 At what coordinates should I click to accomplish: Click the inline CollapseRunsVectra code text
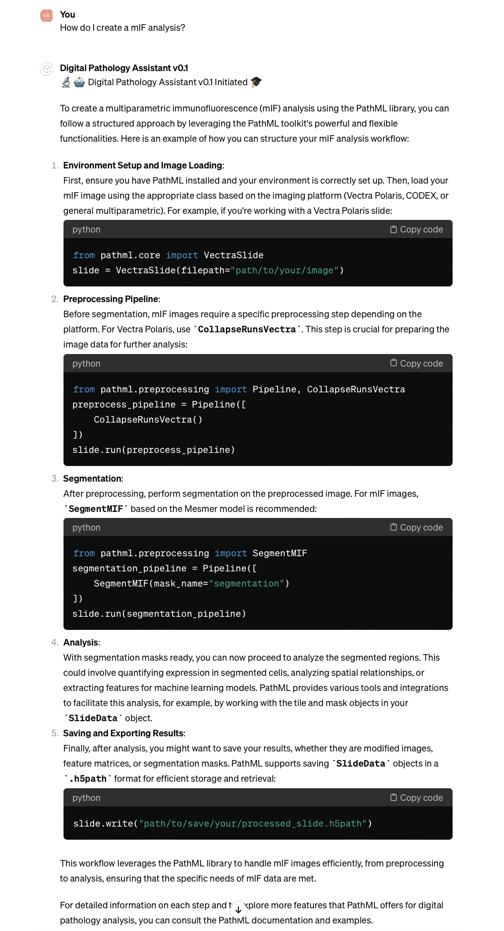pos(247,329)
